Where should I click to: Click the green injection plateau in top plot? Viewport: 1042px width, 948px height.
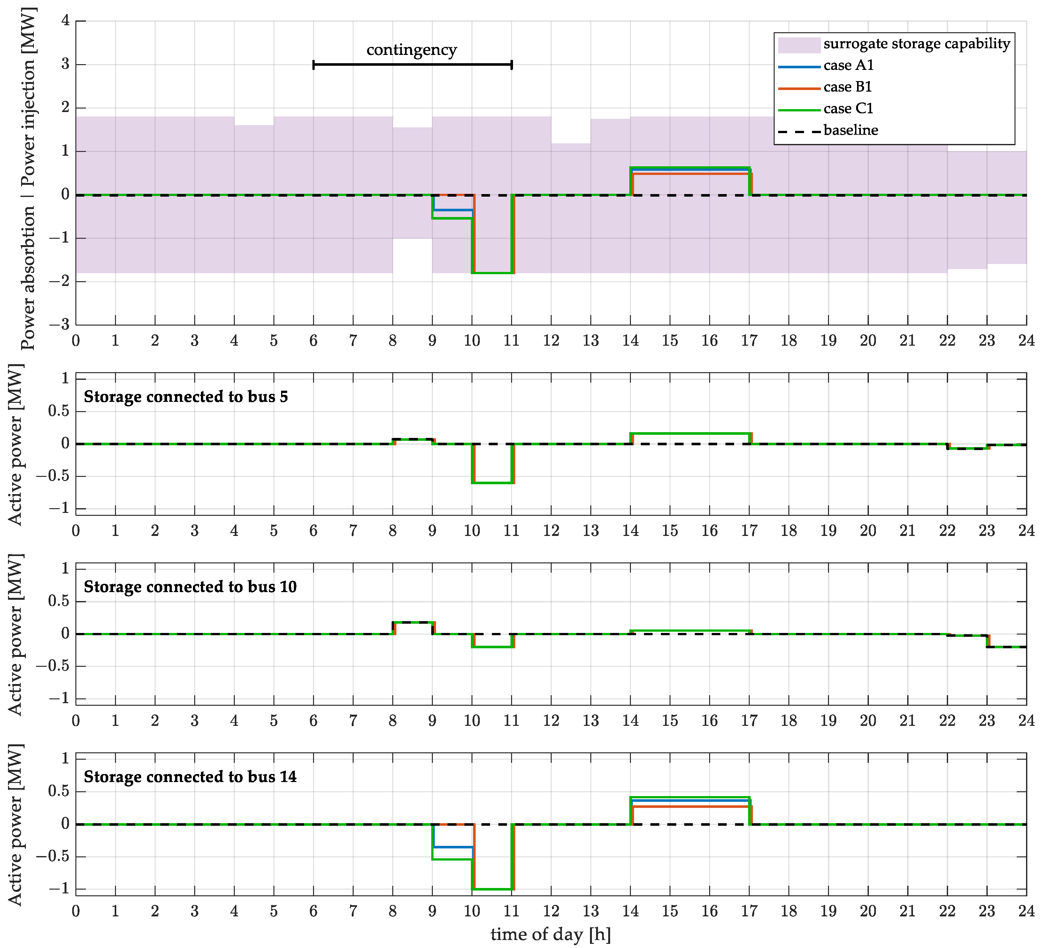point(689,168)
